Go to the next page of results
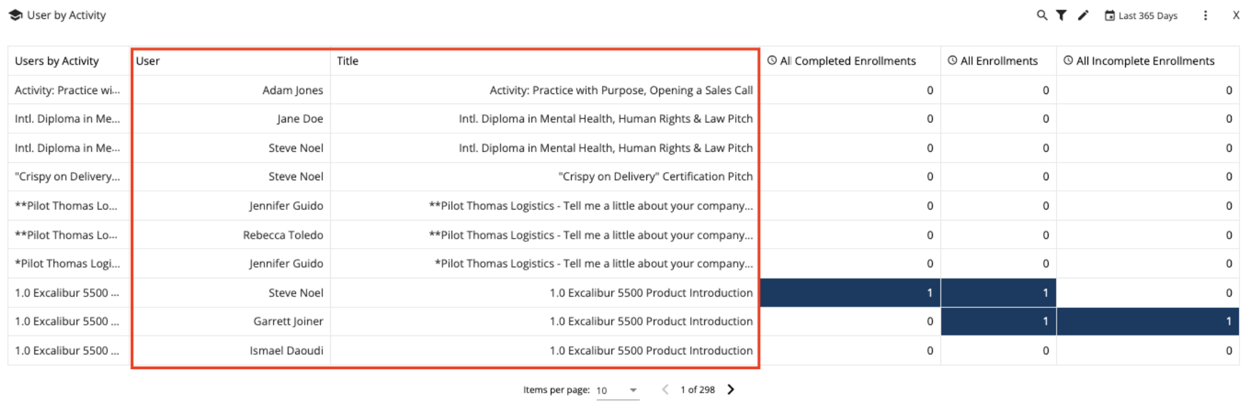This screenshot has height=402, width=1251. [x=730, y=389]
